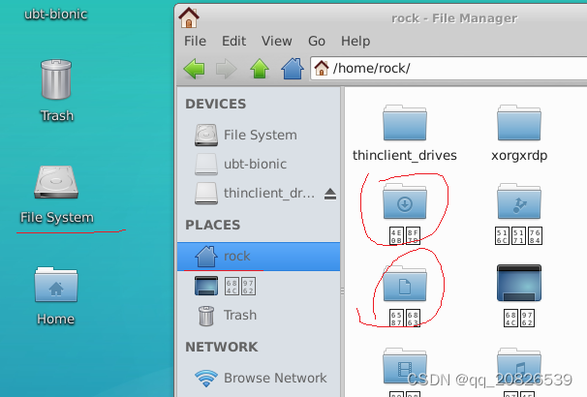
Task: Go to home folder via toolbar house icon
Action: point(293,69)
